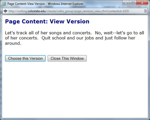The width and height of the screenshot is (150, 120).
Task: Click the text "Quit school and our jobs"
Action: (68, 38)
